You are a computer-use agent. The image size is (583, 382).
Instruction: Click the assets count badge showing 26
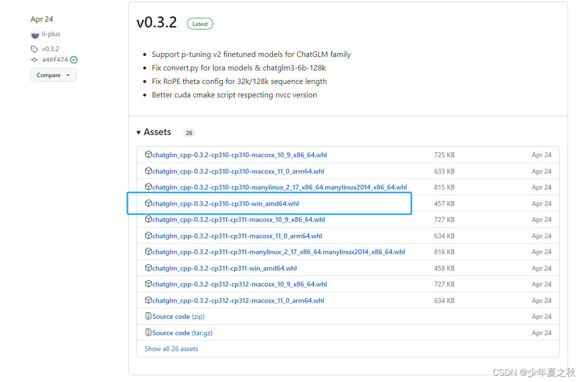189,132
